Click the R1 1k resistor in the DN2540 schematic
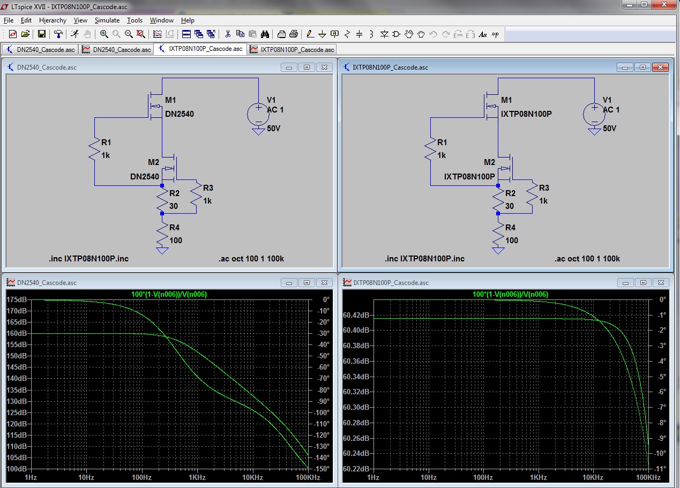The width and height of the screenshot is (680, 488). point(94,148)
